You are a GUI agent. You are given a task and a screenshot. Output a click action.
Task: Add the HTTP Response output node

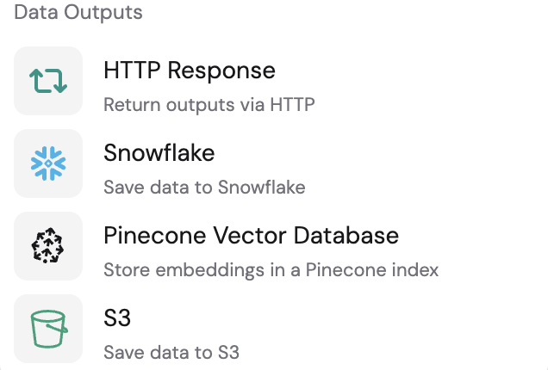[x=274, y=81]
